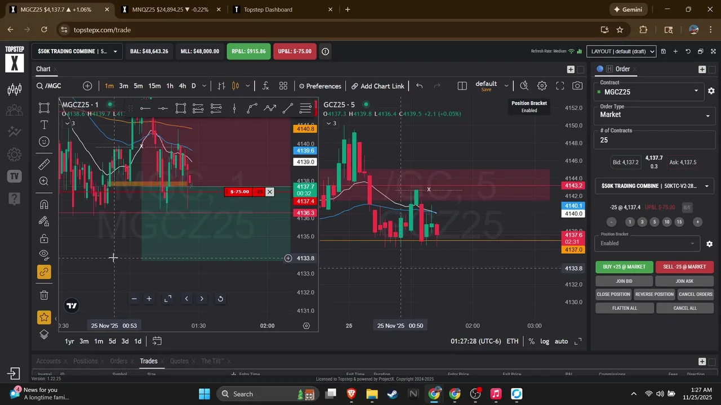Open the LAYOUT default (draft) dropdown

point(622,51)
